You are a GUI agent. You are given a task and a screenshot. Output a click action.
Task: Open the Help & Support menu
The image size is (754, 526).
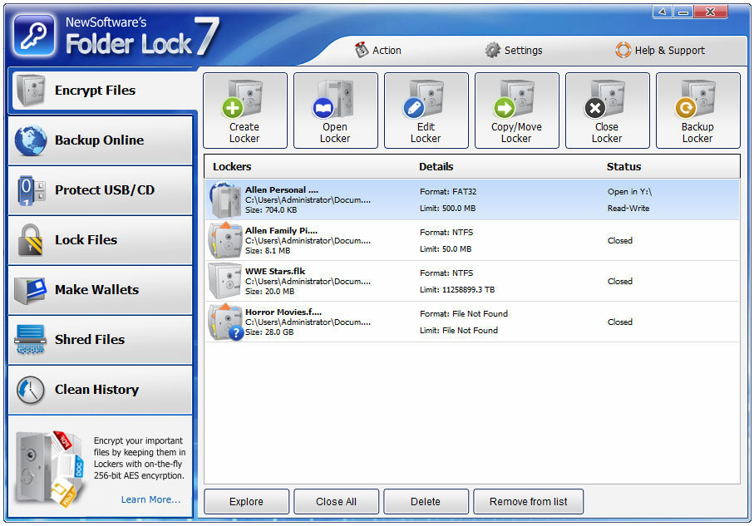pyautogui.click(x=660, y=50)
